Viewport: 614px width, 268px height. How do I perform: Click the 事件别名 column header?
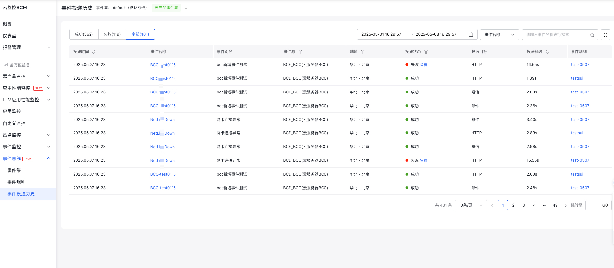(224, 52)
